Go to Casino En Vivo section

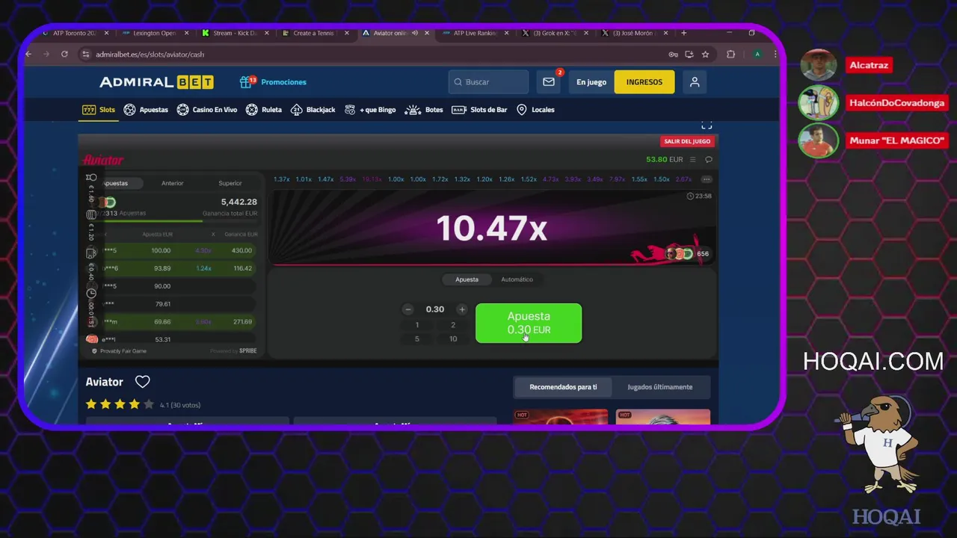207,110
